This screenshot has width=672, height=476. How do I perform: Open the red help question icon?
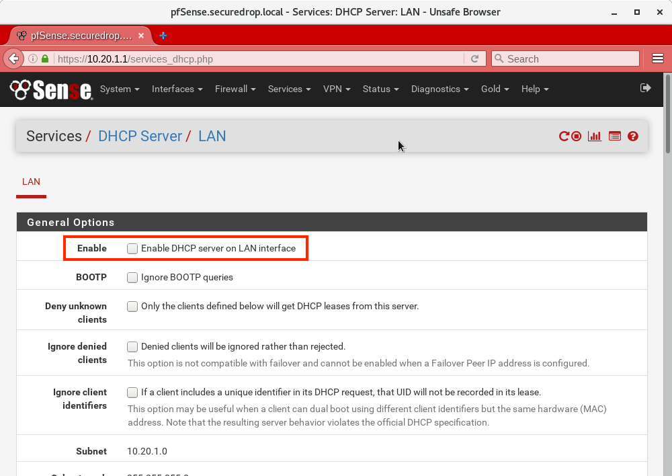click(x=633, y=136)
